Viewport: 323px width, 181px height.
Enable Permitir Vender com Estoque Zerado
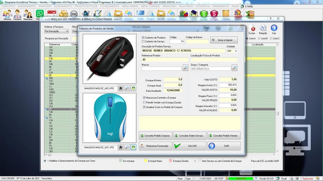coord(144,103)
